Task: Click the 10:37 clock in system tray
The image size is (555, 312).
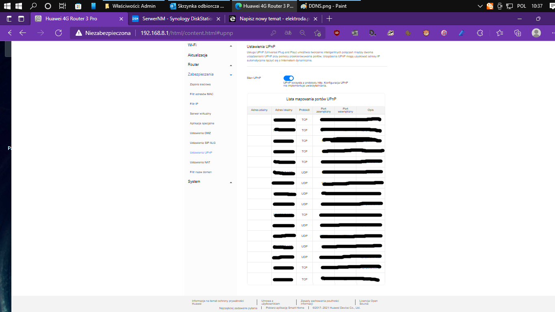Action: click(x=537, y=6)
